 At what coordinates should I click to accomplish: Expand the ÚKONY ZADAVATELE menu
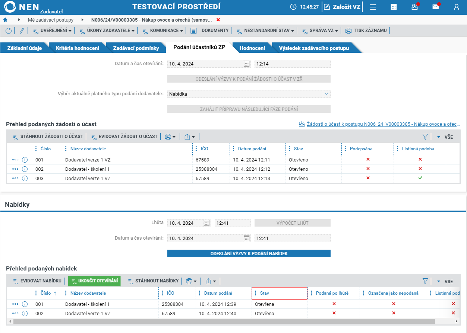coord(107,31)
